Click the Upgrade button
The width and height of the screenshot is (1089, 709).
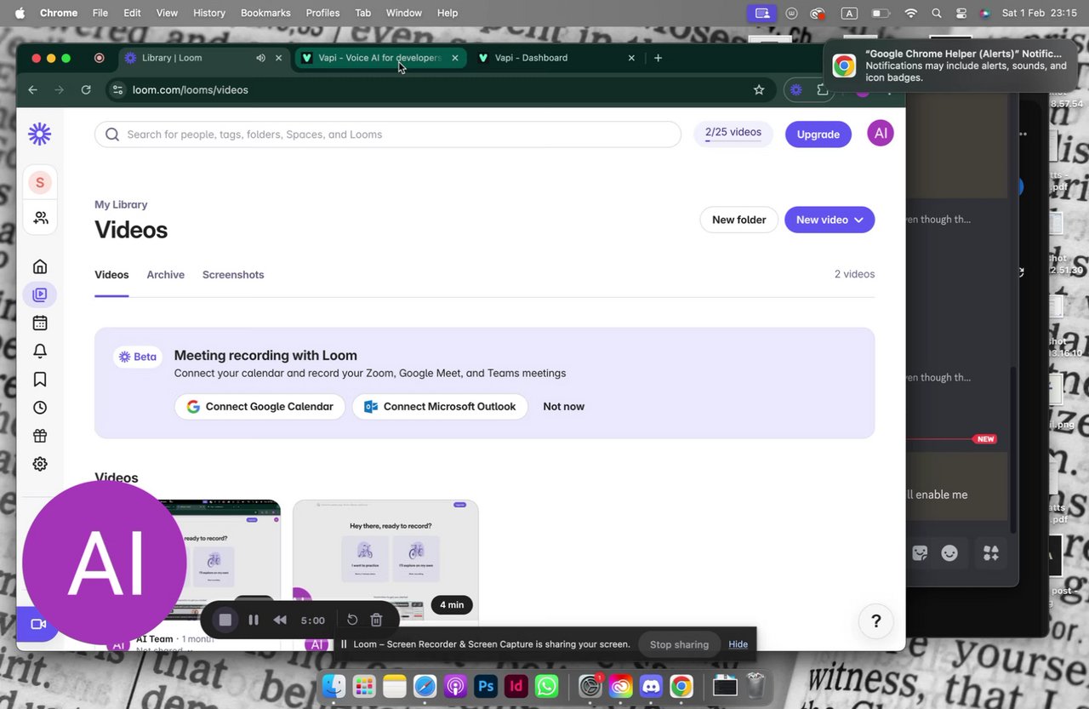[x=818, y=134]
